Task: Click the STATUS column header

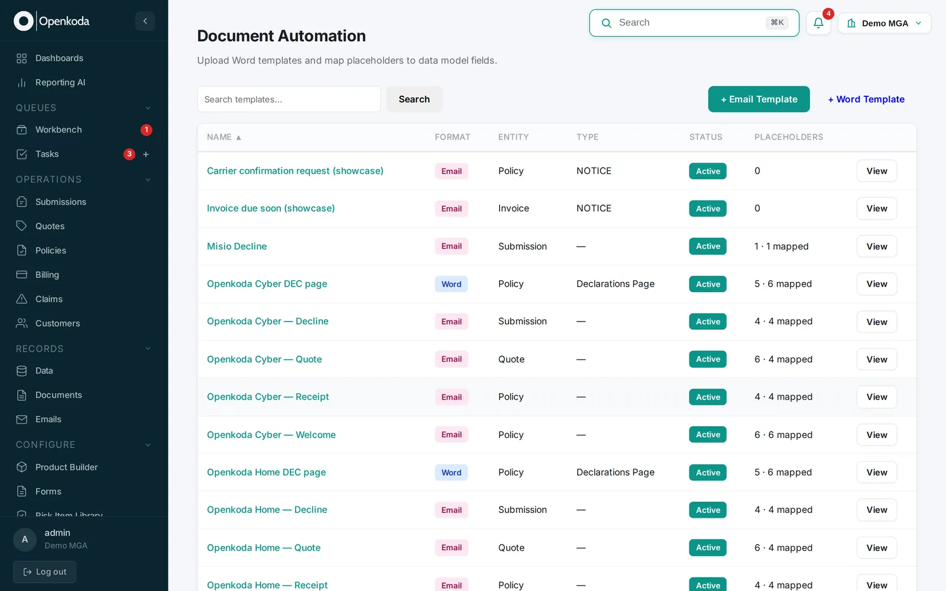Action: (x=705, y=137)
